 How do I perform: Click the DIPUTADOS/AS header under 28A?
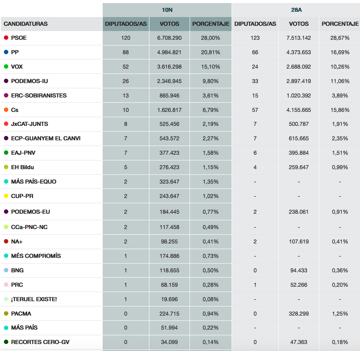[255, 24]
